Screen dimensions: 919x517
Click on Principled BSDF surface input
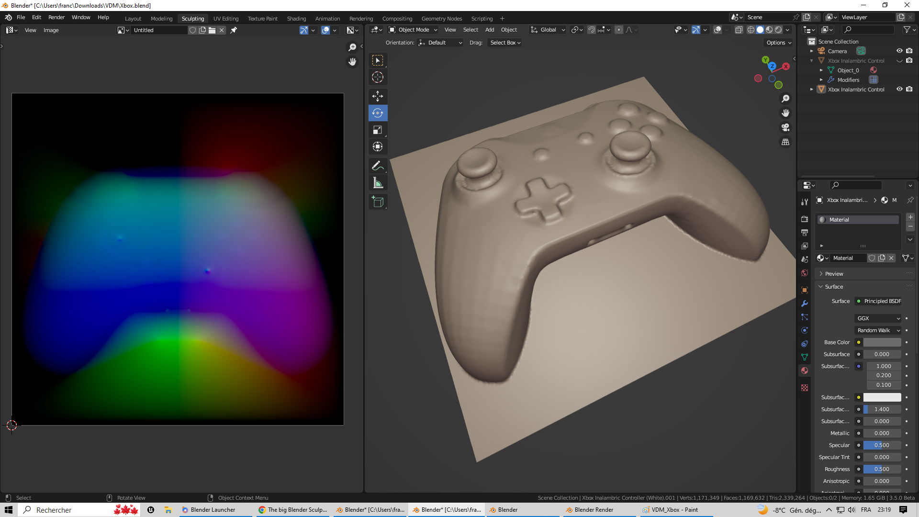(x=879, y=301)
